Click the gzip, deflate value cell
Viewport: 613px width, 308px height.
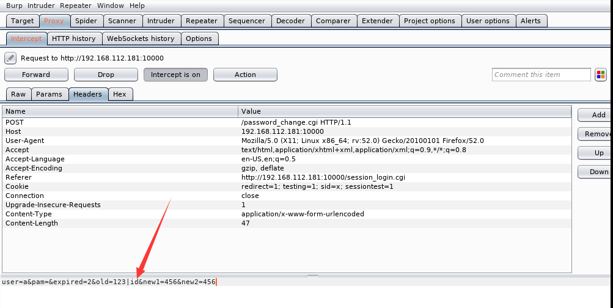click(x=405, y=168)
